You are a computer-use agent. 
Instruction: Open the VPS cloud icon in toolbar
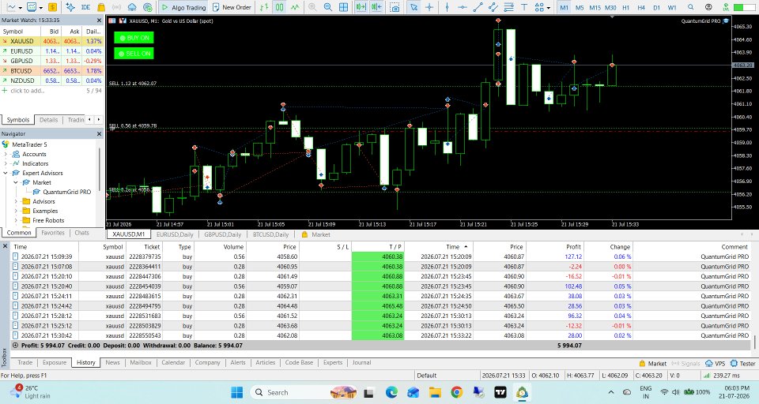tap(132, 7)
